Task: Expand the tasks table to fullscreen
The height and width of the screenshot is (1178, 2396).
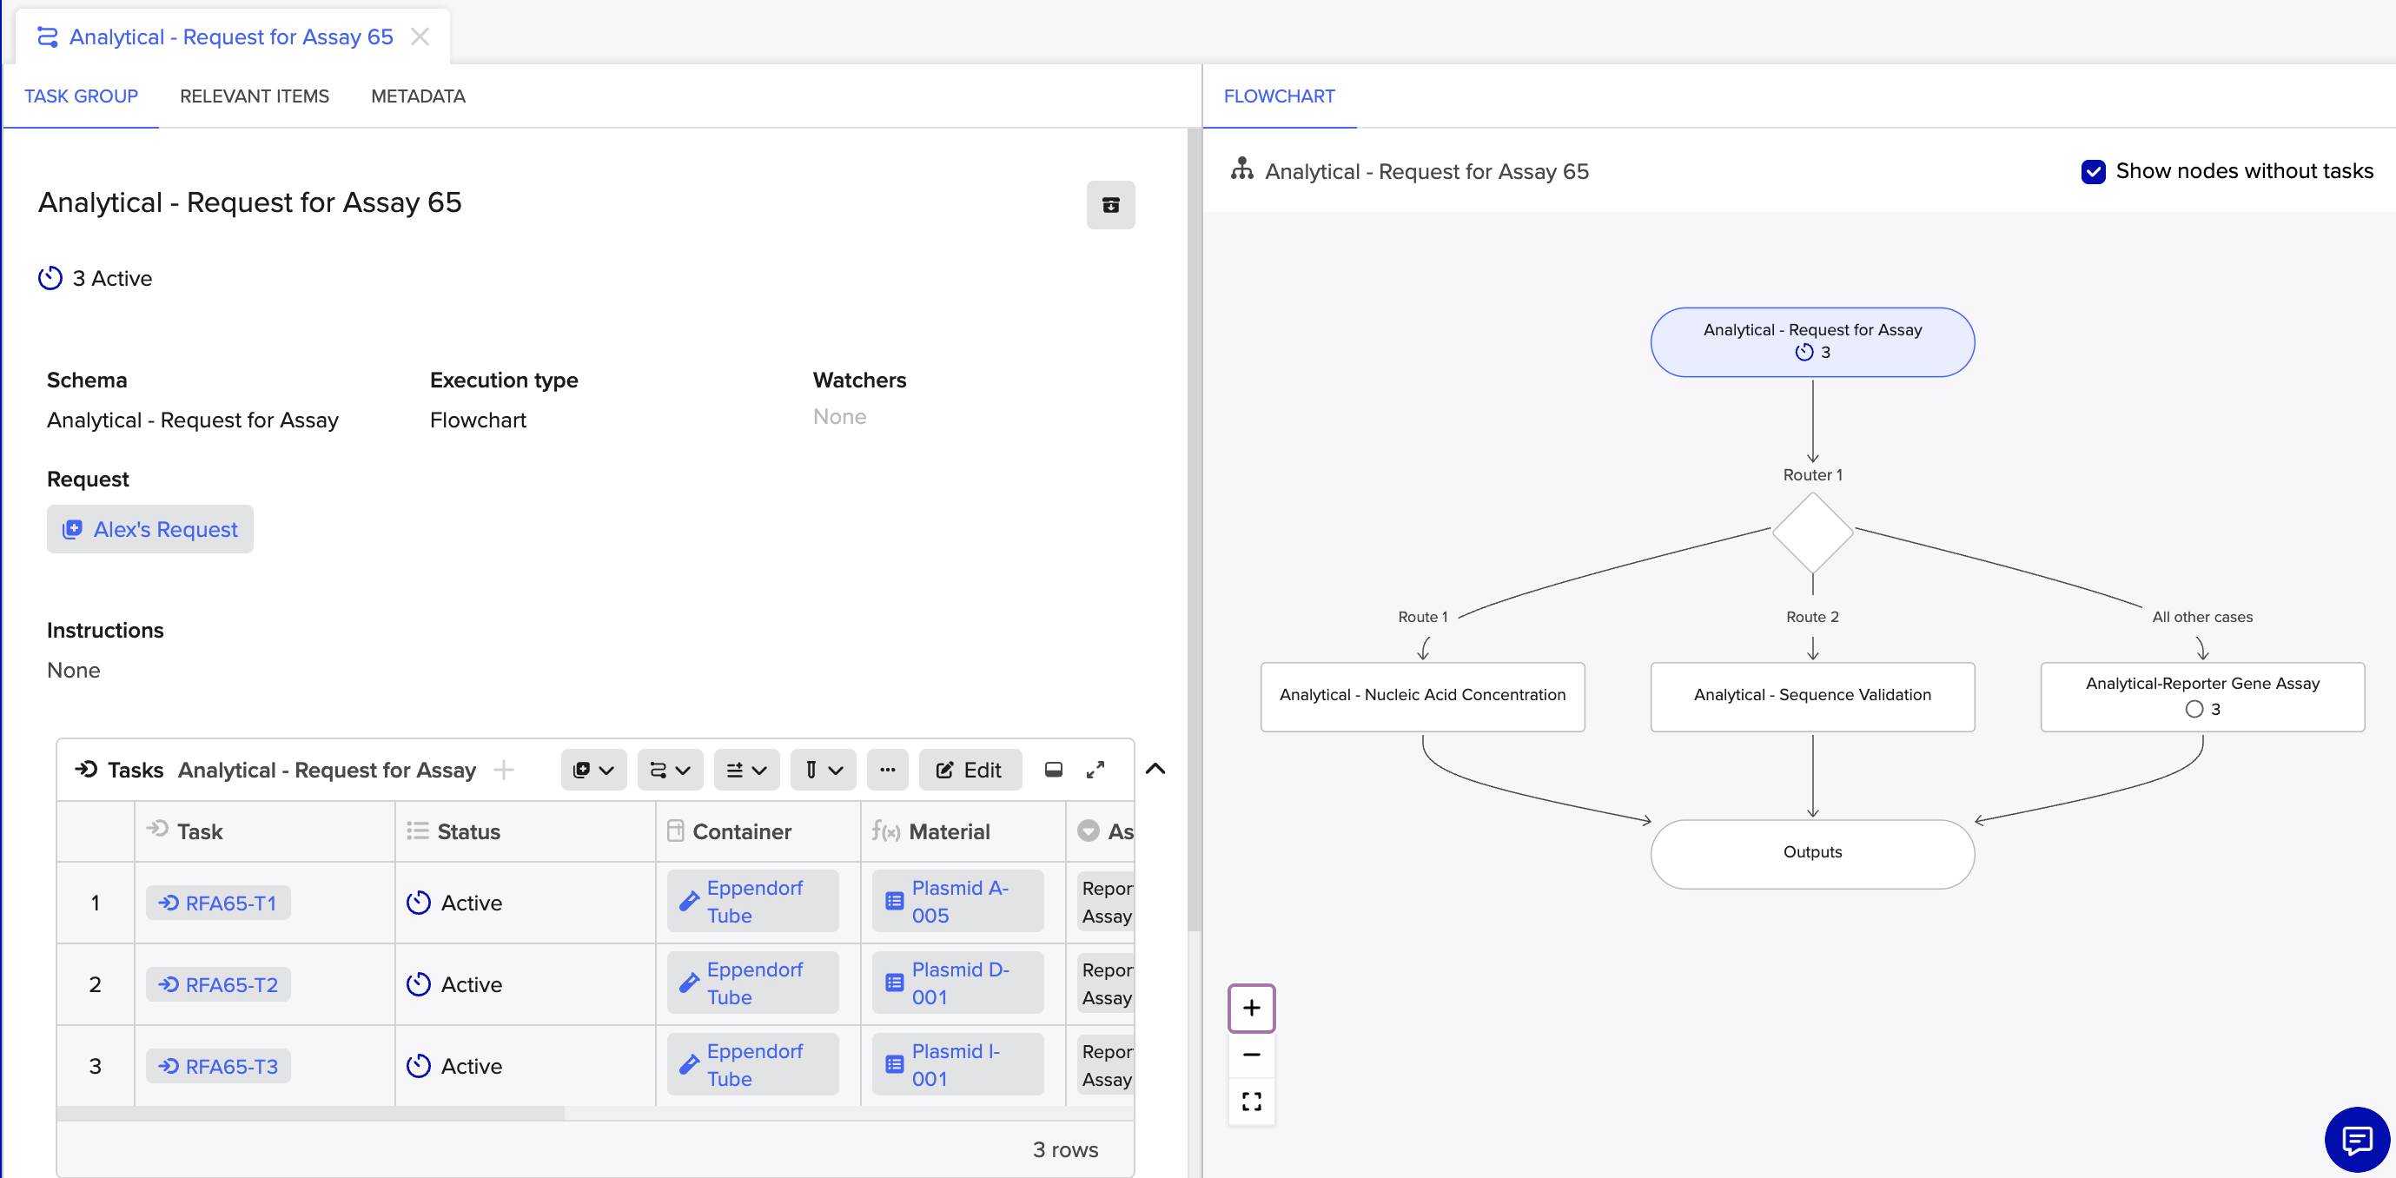Action: 1095,769
